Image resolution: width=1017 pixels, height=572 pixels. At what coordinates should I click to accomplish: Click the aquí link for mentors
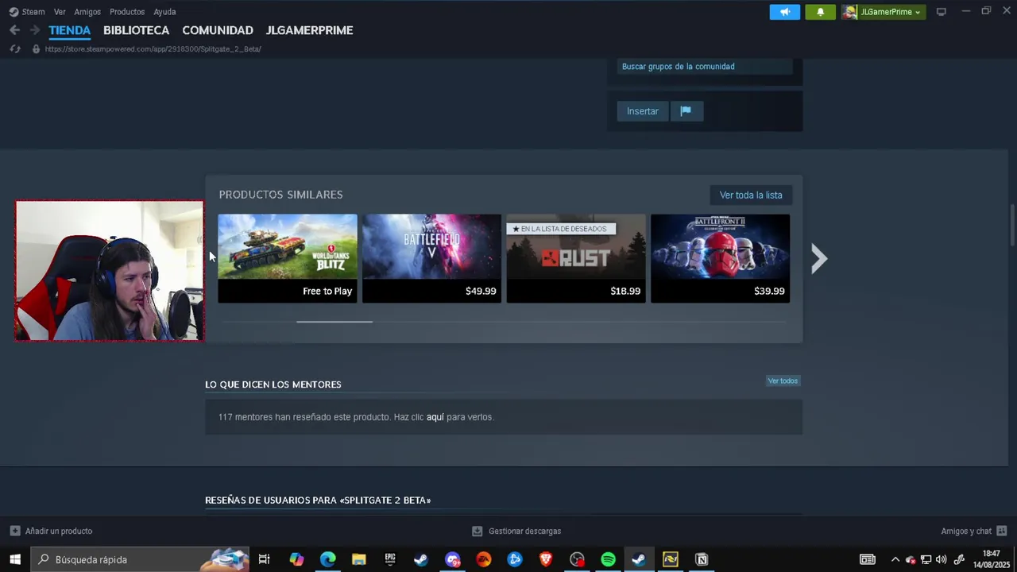point(435,417)
